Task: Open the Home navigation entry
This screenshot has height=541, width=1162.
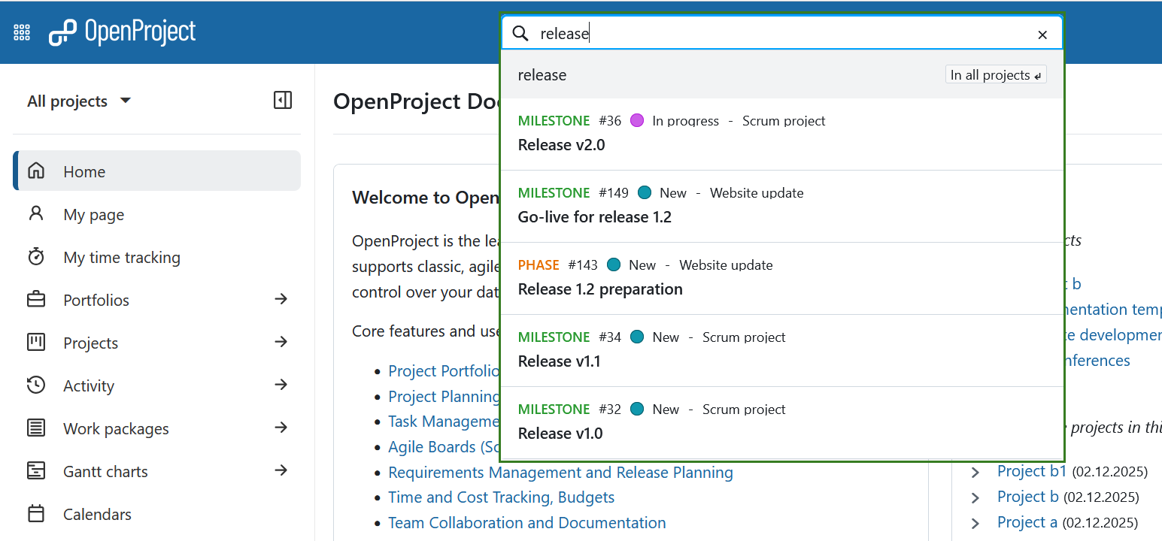Action: click(84, 171)
